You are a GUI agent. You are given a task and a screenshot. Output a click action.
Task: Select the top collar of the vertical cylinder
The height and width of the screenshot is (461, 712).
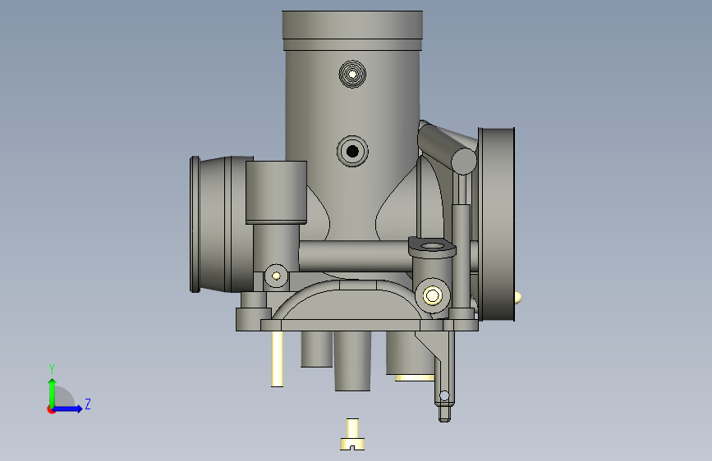[352, 30]
